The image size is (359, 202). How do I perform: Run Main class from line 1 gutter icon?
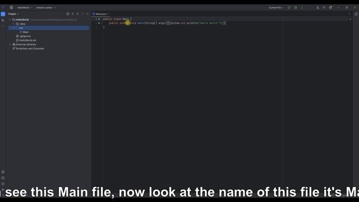coord(99,19)
